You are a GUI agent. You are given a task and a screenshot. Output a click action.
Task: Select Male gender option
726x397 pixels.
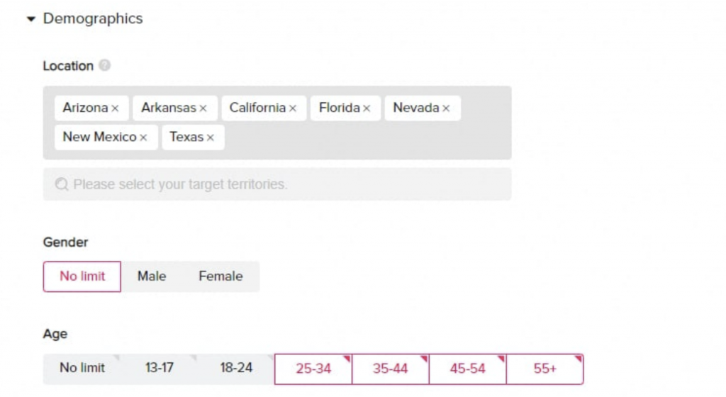click(152, 276)
